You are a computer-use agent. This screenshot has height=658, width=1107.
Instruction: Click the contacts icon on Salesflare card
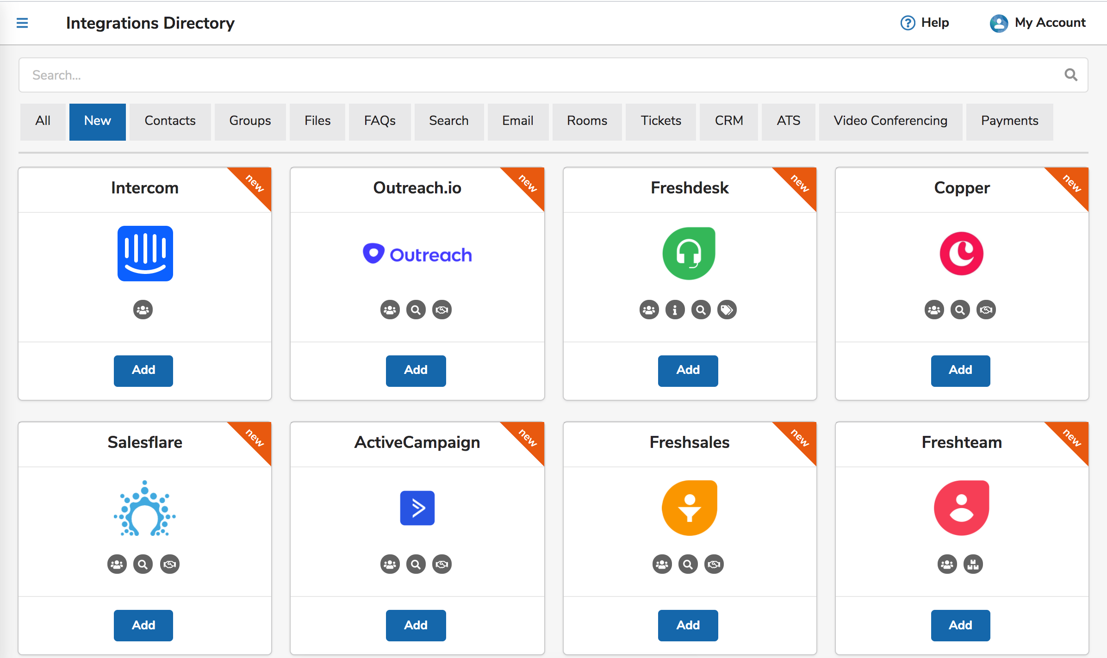[117, 564]
